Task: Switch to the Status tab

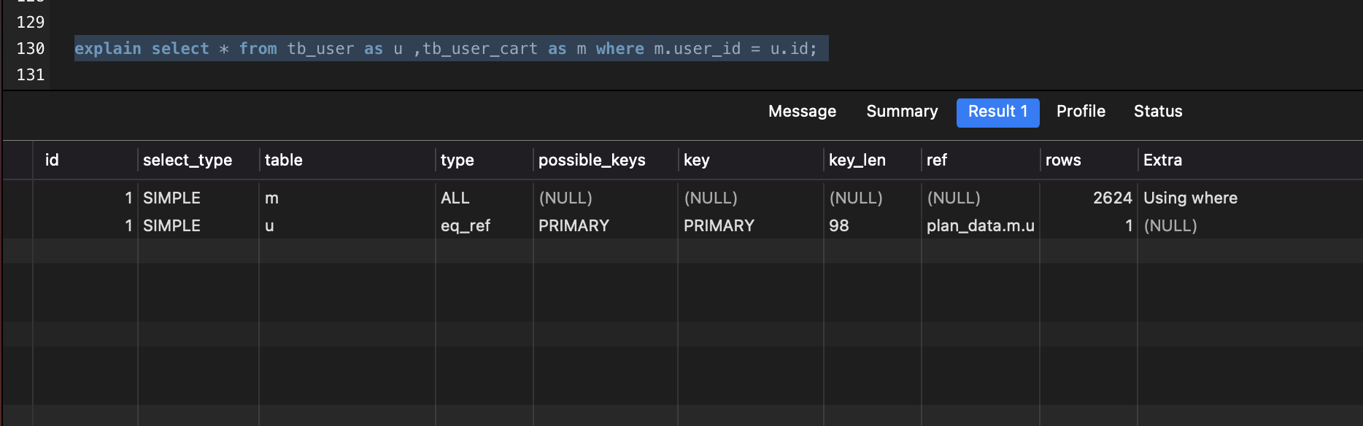Action: (1158, 112)
